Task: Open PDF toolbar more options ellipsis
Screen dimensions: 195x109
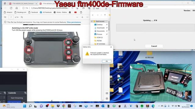Action: (x=87, y=17)
